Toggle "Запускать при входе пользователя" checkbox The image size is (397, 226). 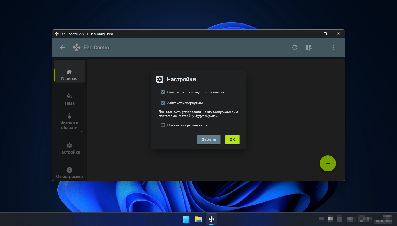click(163, 92)
